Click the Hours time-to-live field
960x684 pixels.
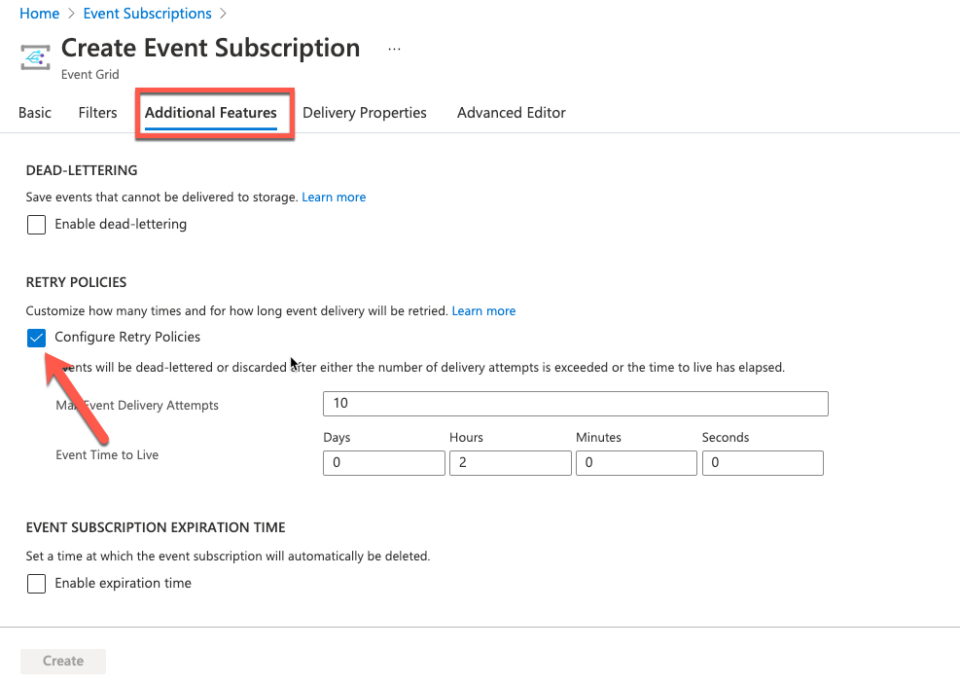[x=510, y=463]
